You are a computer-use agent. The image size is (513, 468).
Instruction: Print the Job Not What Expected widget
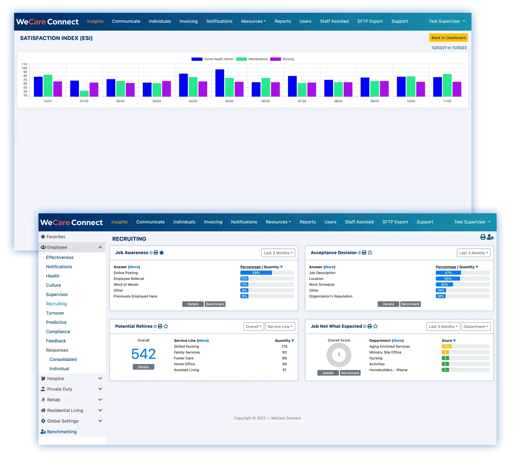(370, 326)
